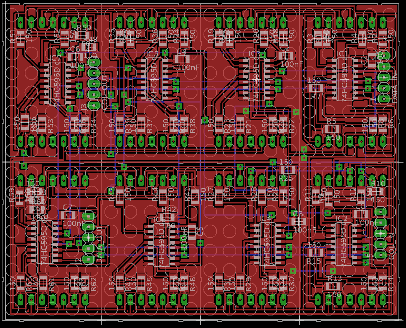Pick resistor R13 component
The height and width of the screenshot is (328, 406).
(333, 286)
